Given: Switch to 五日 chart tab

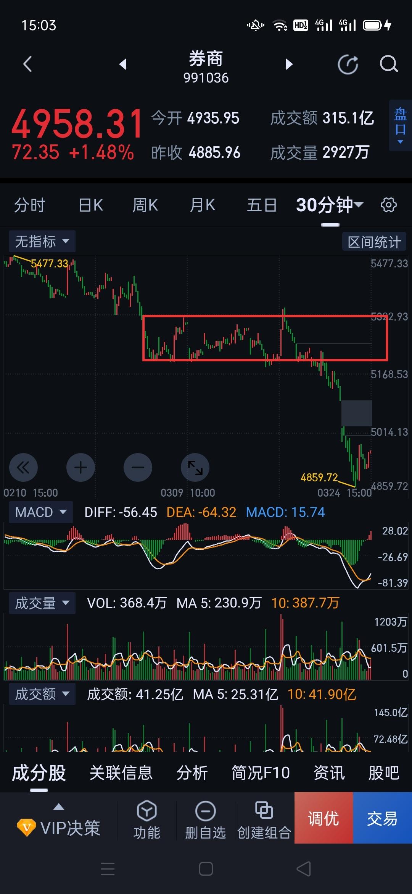Looking at the screenshot, I should coord(262,205).
